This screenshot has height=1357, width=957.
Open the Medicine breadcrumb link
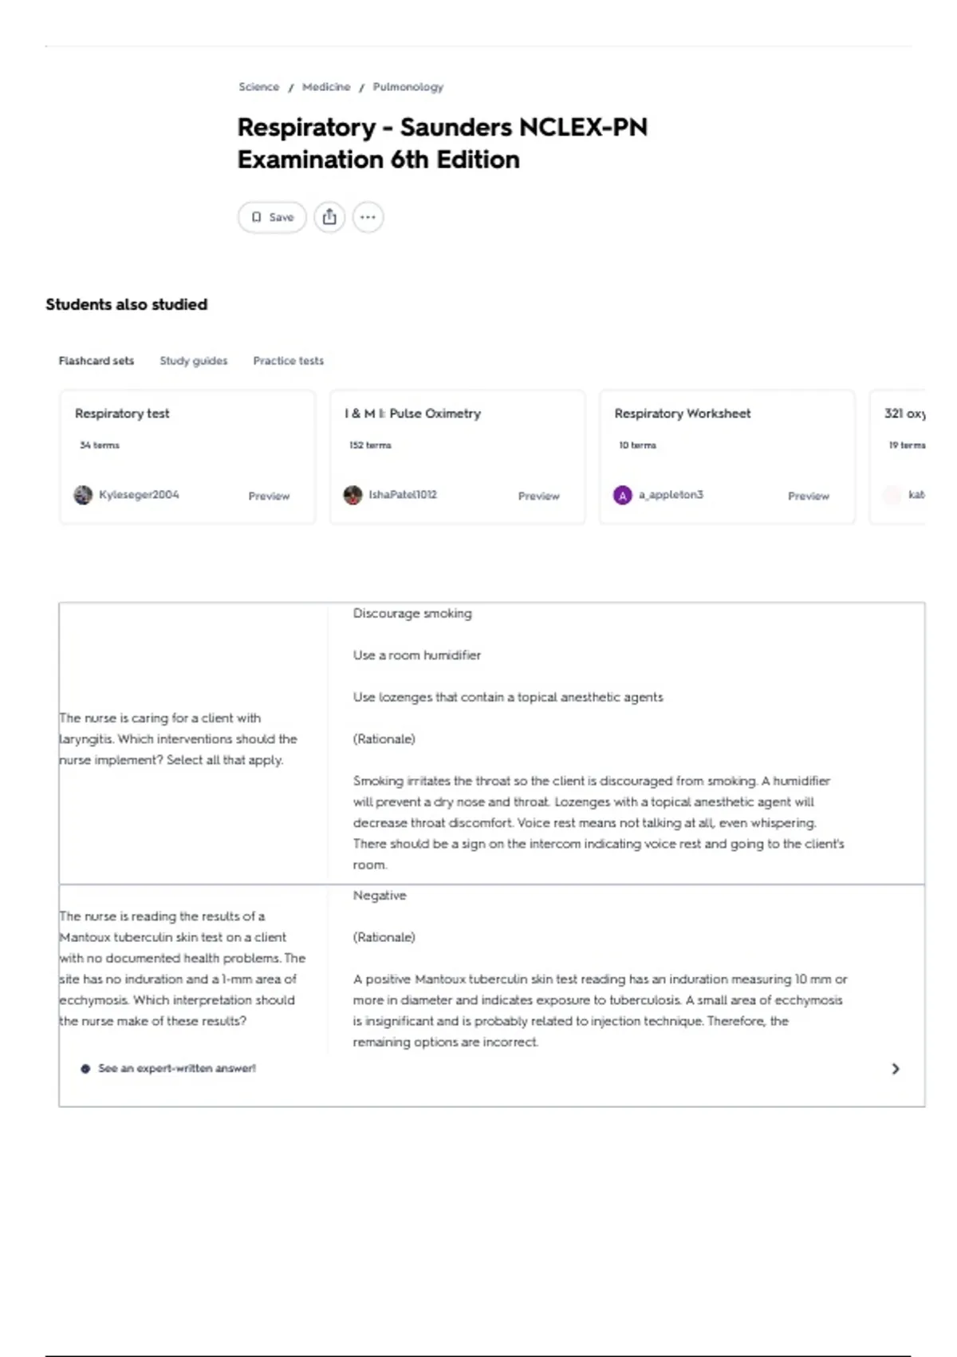click(x=326, y=87)
